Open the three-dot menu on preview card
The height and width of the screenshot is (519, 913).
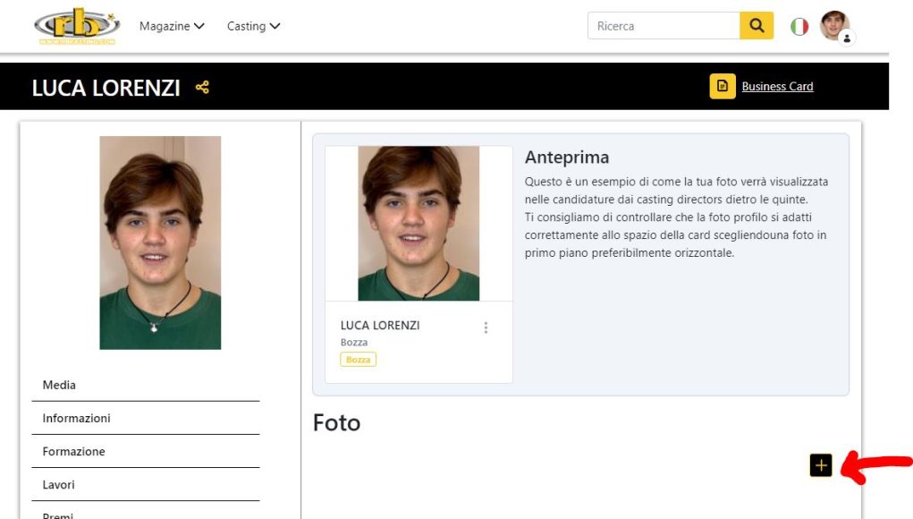click(x=486, y=328)
